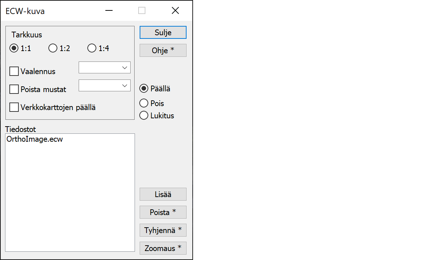Minimize the ECW-kuva dialog

[x=109, y=11]
